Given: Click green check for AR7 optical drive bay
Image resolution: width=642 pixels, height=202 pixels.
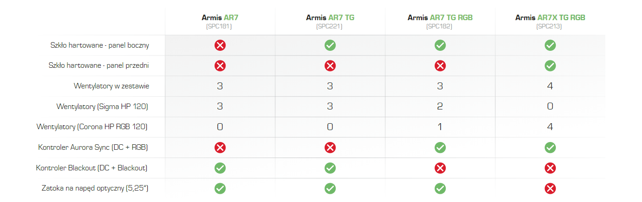Looking at the screenshot, I should [220, 188].
